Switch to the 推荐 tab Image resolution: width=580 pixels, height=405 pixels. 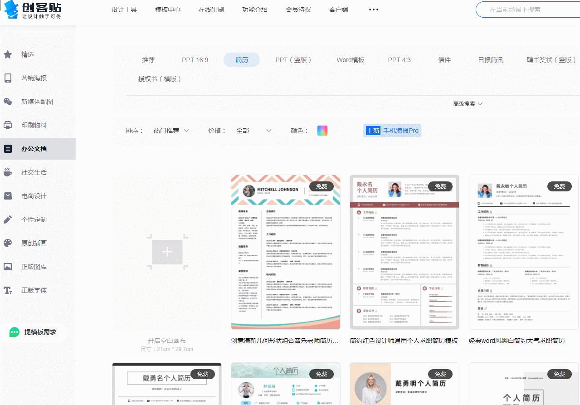(148, 60)
